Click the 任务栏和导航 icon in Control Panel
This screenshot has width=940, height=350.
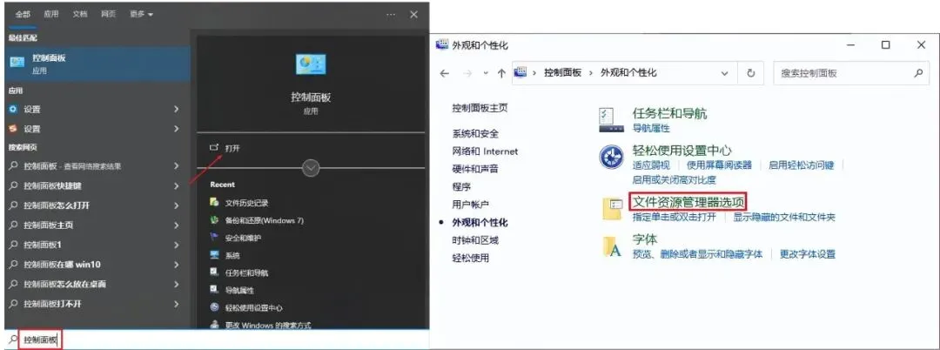(611, 120)
